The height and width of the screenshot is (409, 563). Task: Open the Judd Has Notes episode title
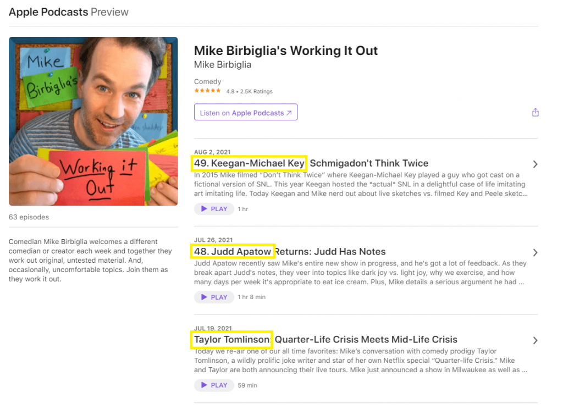click(290, 251)
